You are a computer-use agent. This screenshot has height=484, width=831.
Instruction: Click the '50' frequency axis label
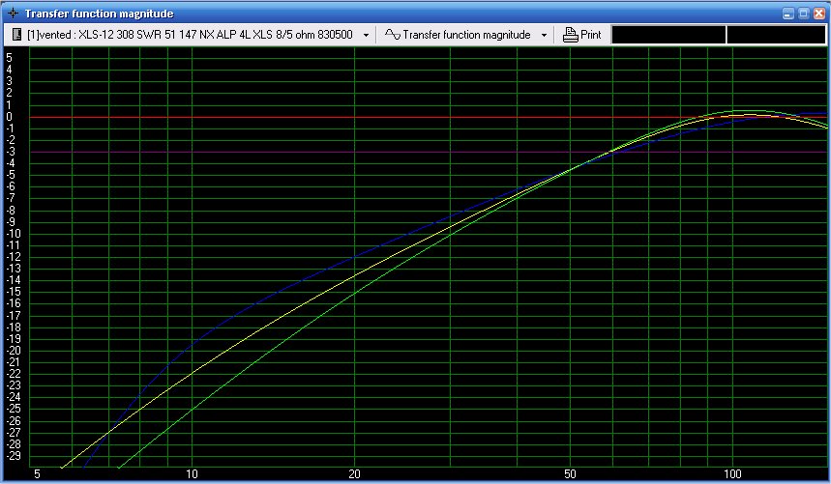[570, 474]
